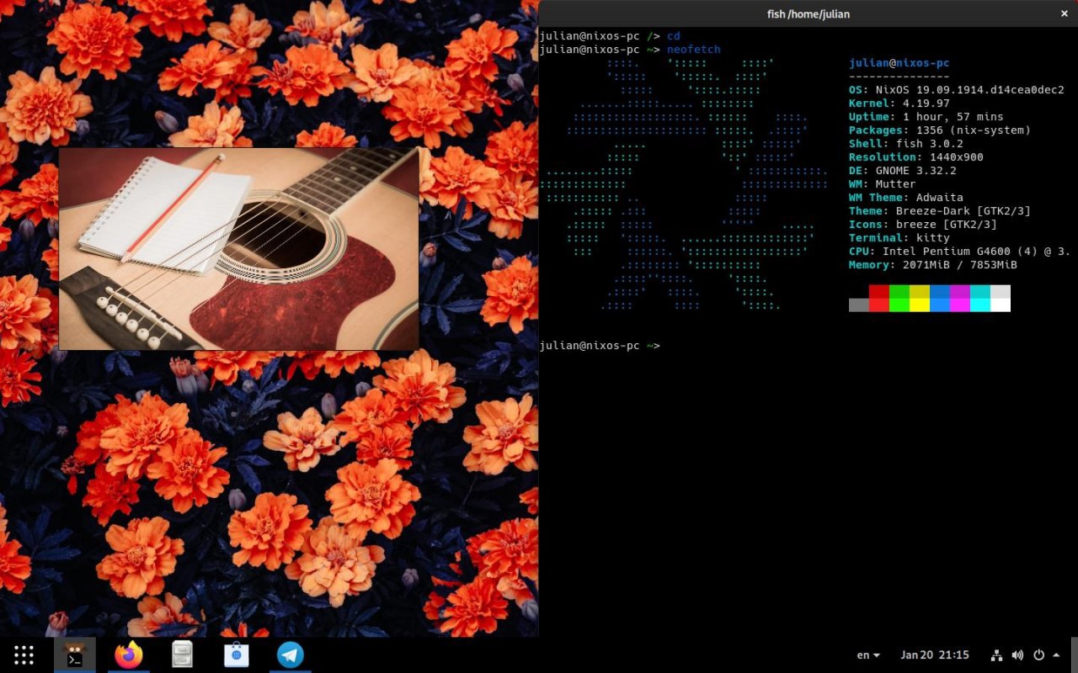
Task: Click the 'Icons: breeze [GTK2/3]' line
Action: (923, 225)
